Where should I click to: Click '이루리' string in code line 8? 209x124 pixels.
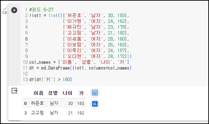(75, 50)
